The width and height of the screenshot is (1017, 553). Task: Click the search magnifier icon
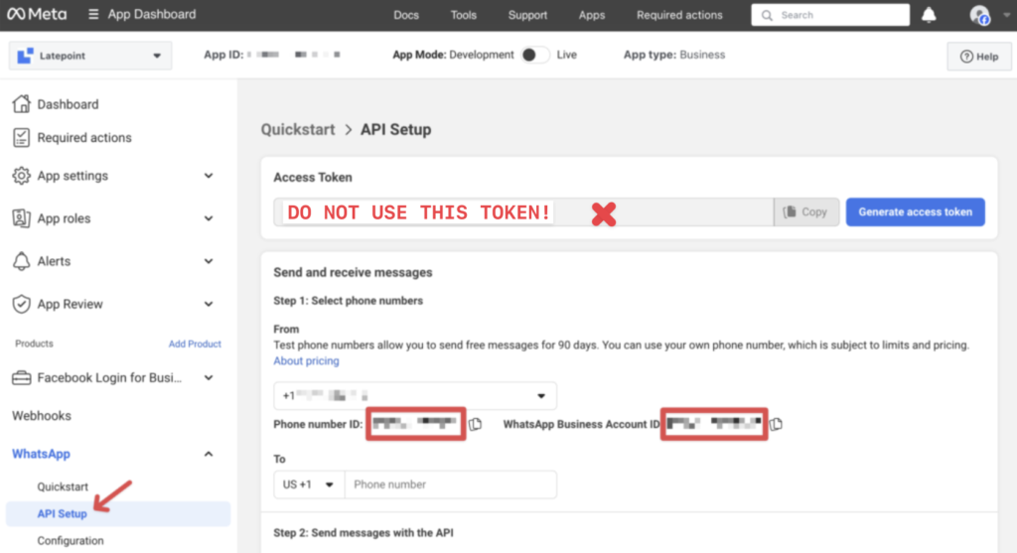pos(767,15)
